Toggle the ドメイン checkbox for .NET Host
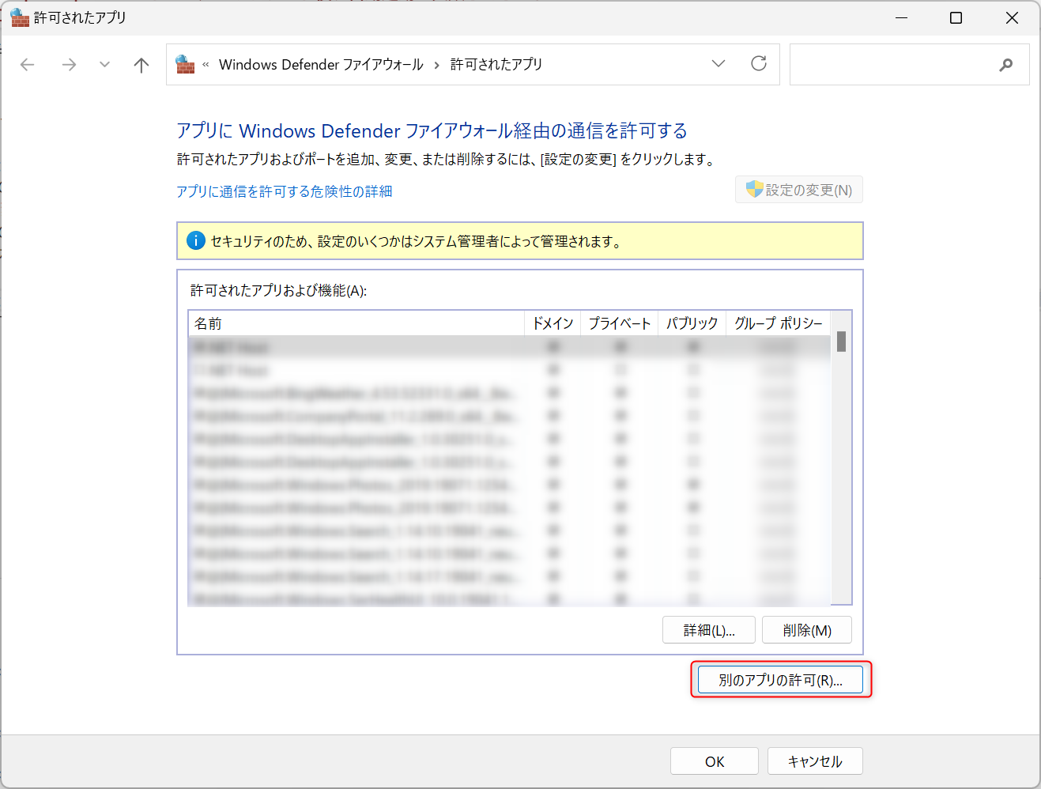The height and width of the screenshot is (789, 1041). (x=553, y=346)
